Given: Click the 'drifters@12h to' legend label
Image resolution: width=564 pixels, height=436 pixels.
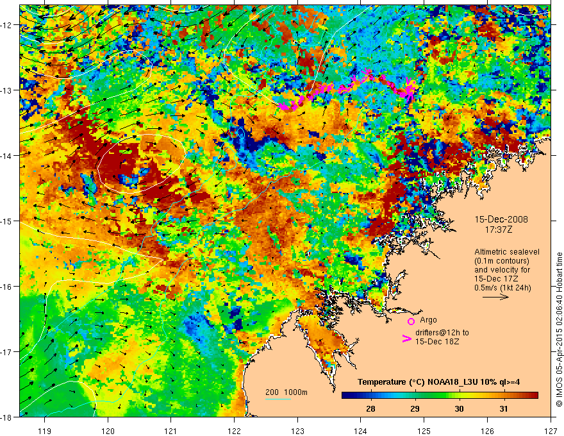Looking at the screenshot, I should [442, 333].
